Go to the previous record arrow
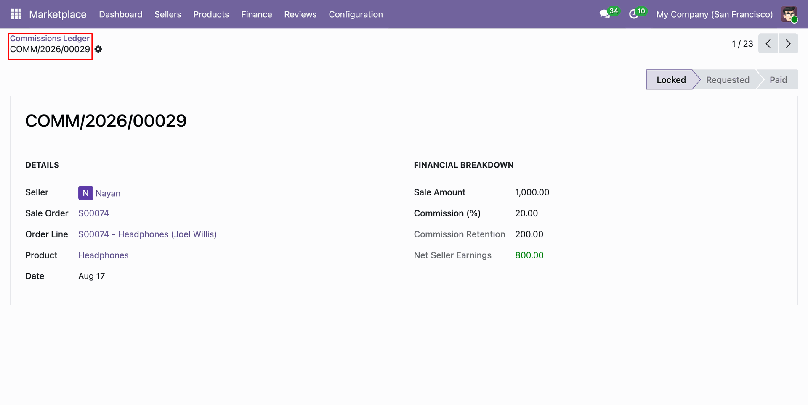The image size is (808, 405). coord(768,44)
